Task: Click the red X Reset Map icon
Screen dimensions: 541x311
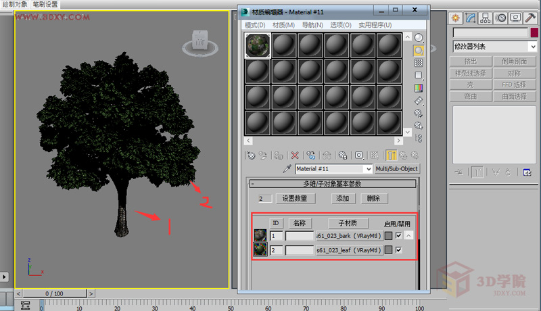Action: [295, 155]
